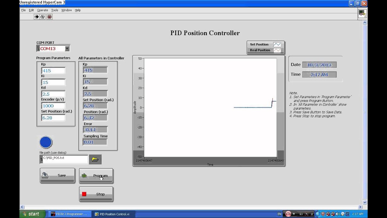Open the File menu
The width and height of the screenshot is (387, 218).
[23, 10]
